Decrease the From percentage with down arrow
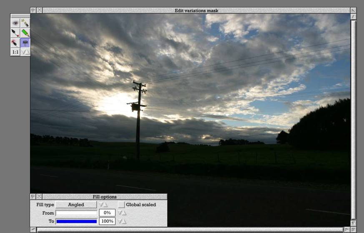 click(120, 213)
